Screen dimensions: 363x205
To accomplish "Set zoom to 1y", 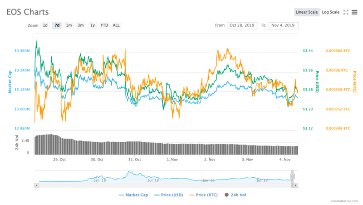I will tap(93, 25).
